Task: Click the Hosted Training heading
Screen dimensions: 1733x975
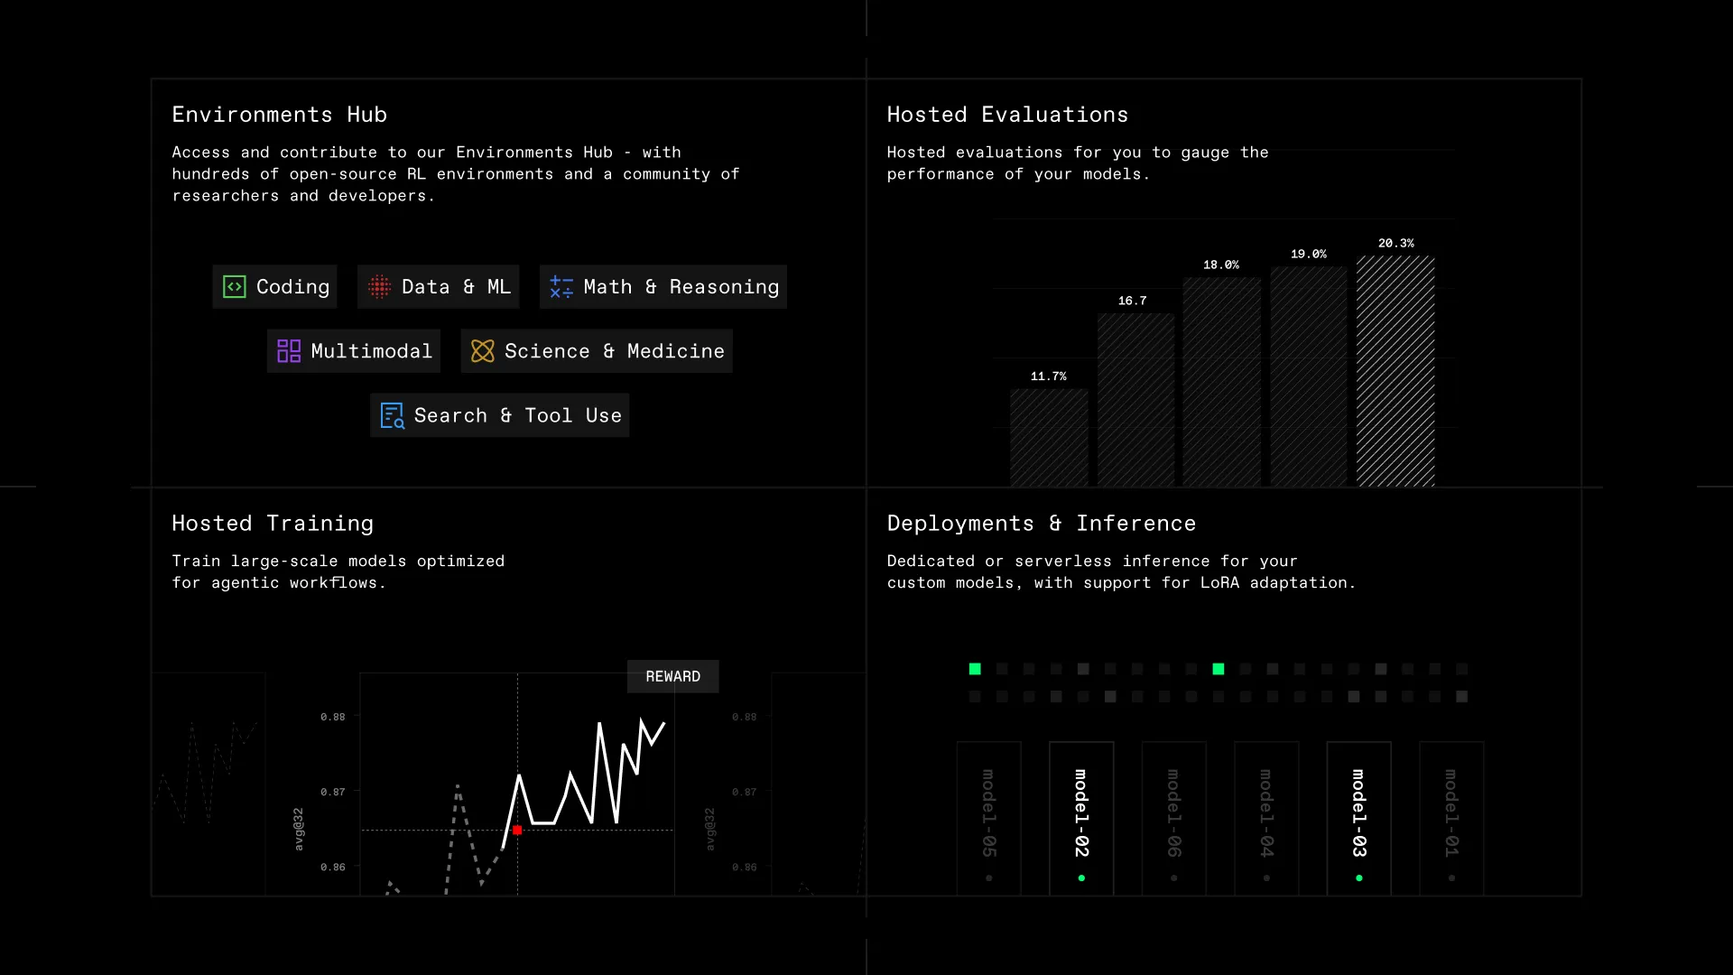Action: point(273,524)
